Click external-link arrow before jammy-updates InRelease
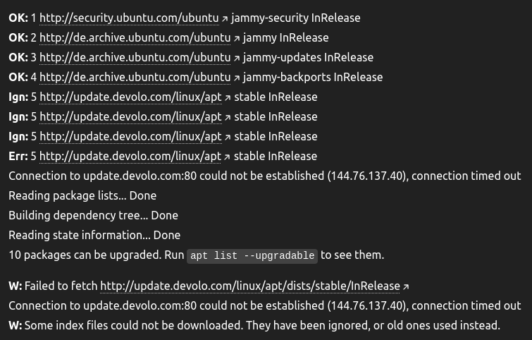This screenshot has width=532, height=340. pyautogui.click(x=237, y=58)
